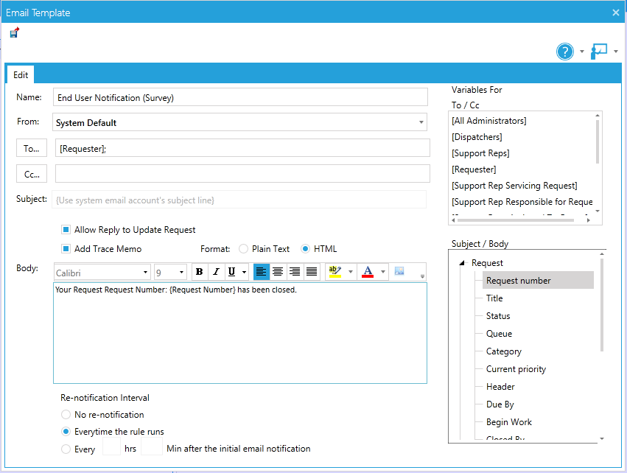
Task: Toggle italic formatting
Action: click(216, 272)
